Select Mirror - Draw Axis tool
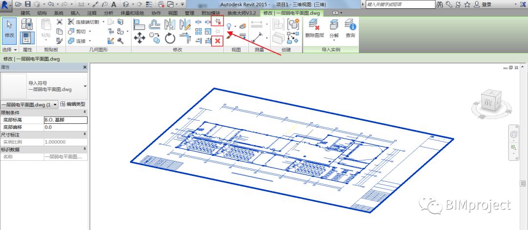Screen dimensions: 528x230 point(185,24)
